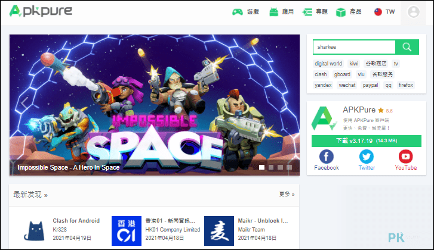434x250 pixels.
Task: Focus the search field containing sharkee
Action: tap(354, 47)
